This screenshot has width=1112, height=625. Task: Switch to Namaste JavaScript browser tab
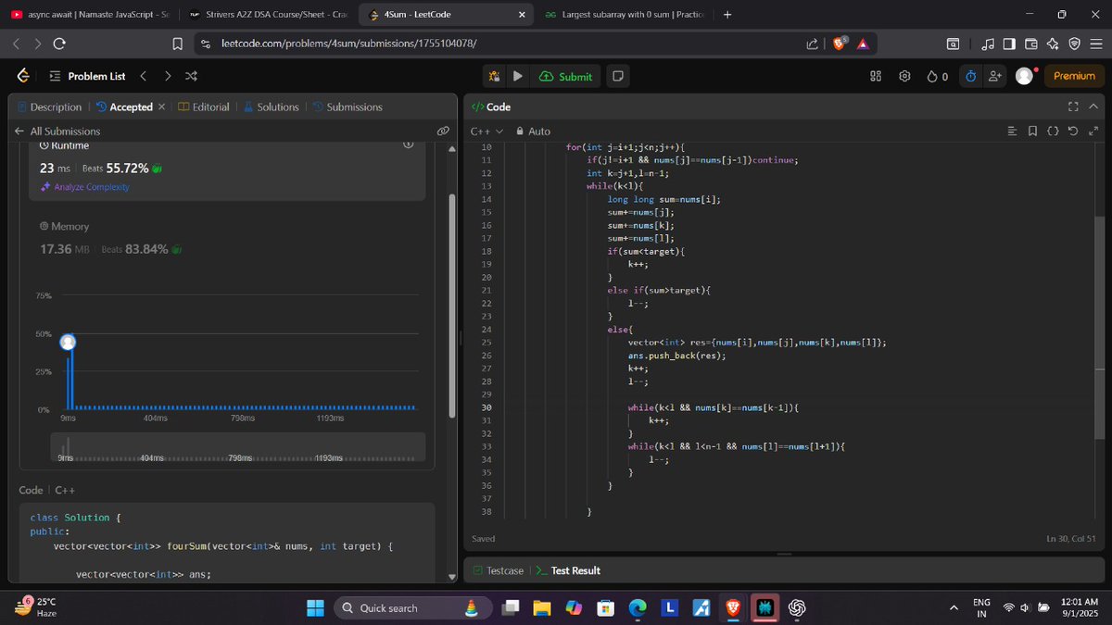pyautogui.click(x=88, y=14)
